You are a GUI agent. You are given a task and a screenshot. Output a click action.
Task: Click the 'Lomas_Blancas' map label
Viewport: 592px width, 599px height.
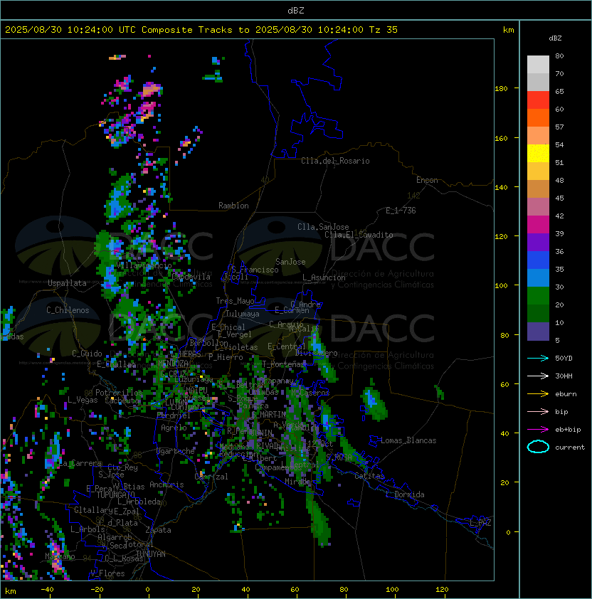[408, 440]
